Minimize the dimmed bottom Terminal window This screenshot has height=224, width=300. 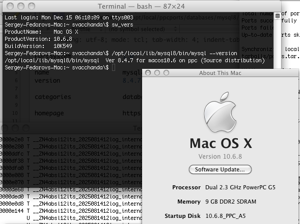tap(15, 128)
